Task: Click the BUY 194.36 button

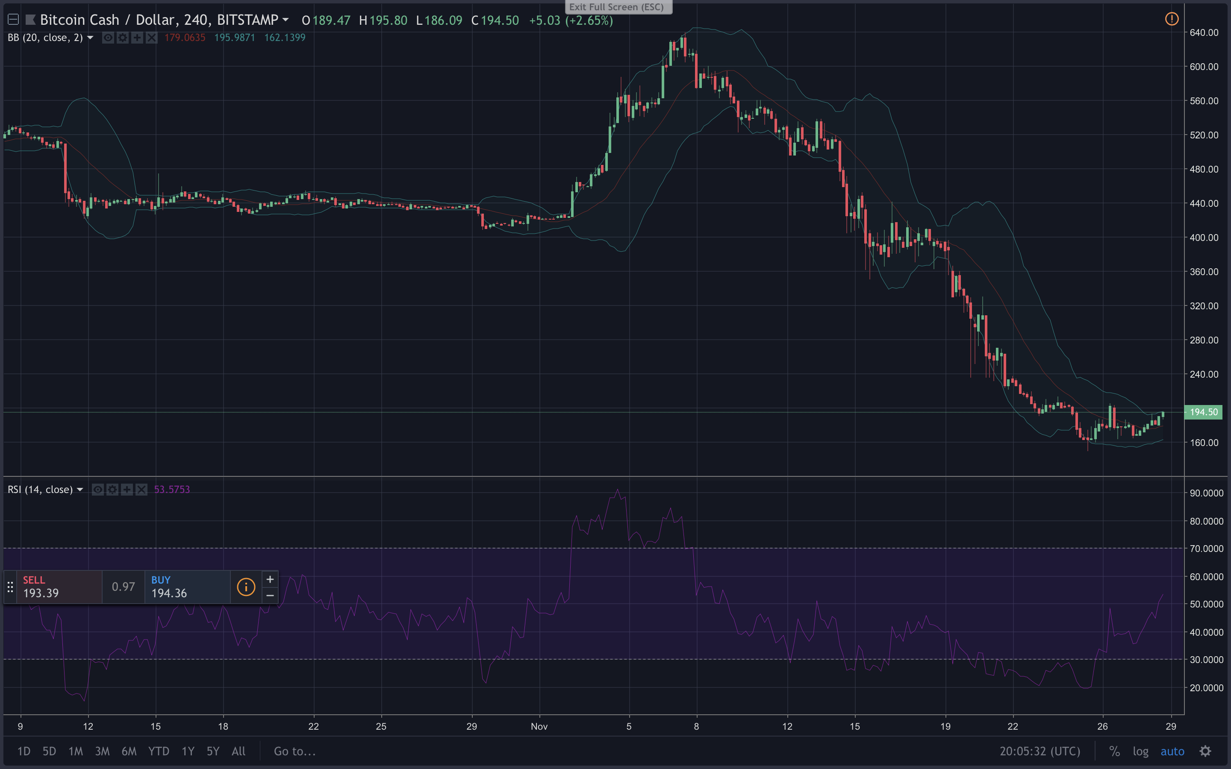Action: click(x=188, y=587)
